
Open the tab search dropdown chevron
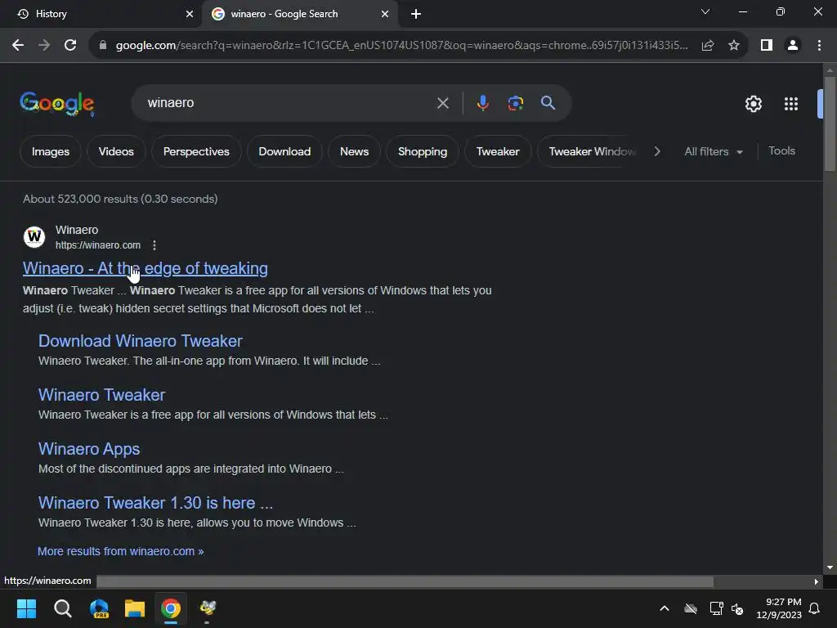[705, 11]
